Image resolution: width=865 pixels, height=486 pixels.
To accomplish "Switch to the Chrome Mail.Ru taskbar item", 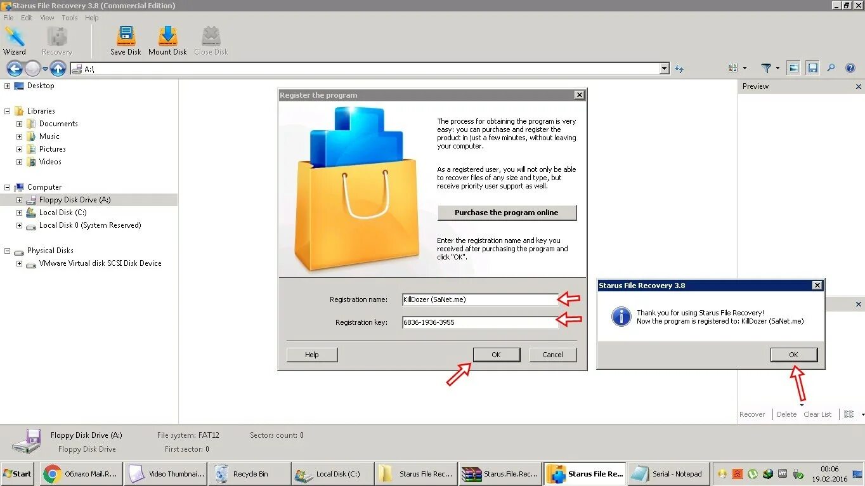I will [x=81, y=473].
